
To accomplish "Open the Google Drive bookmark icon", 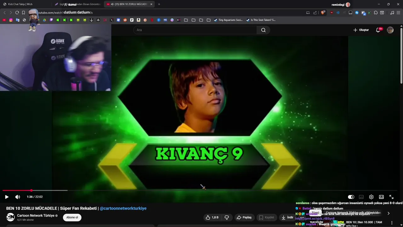I will [x=44, y=20].
